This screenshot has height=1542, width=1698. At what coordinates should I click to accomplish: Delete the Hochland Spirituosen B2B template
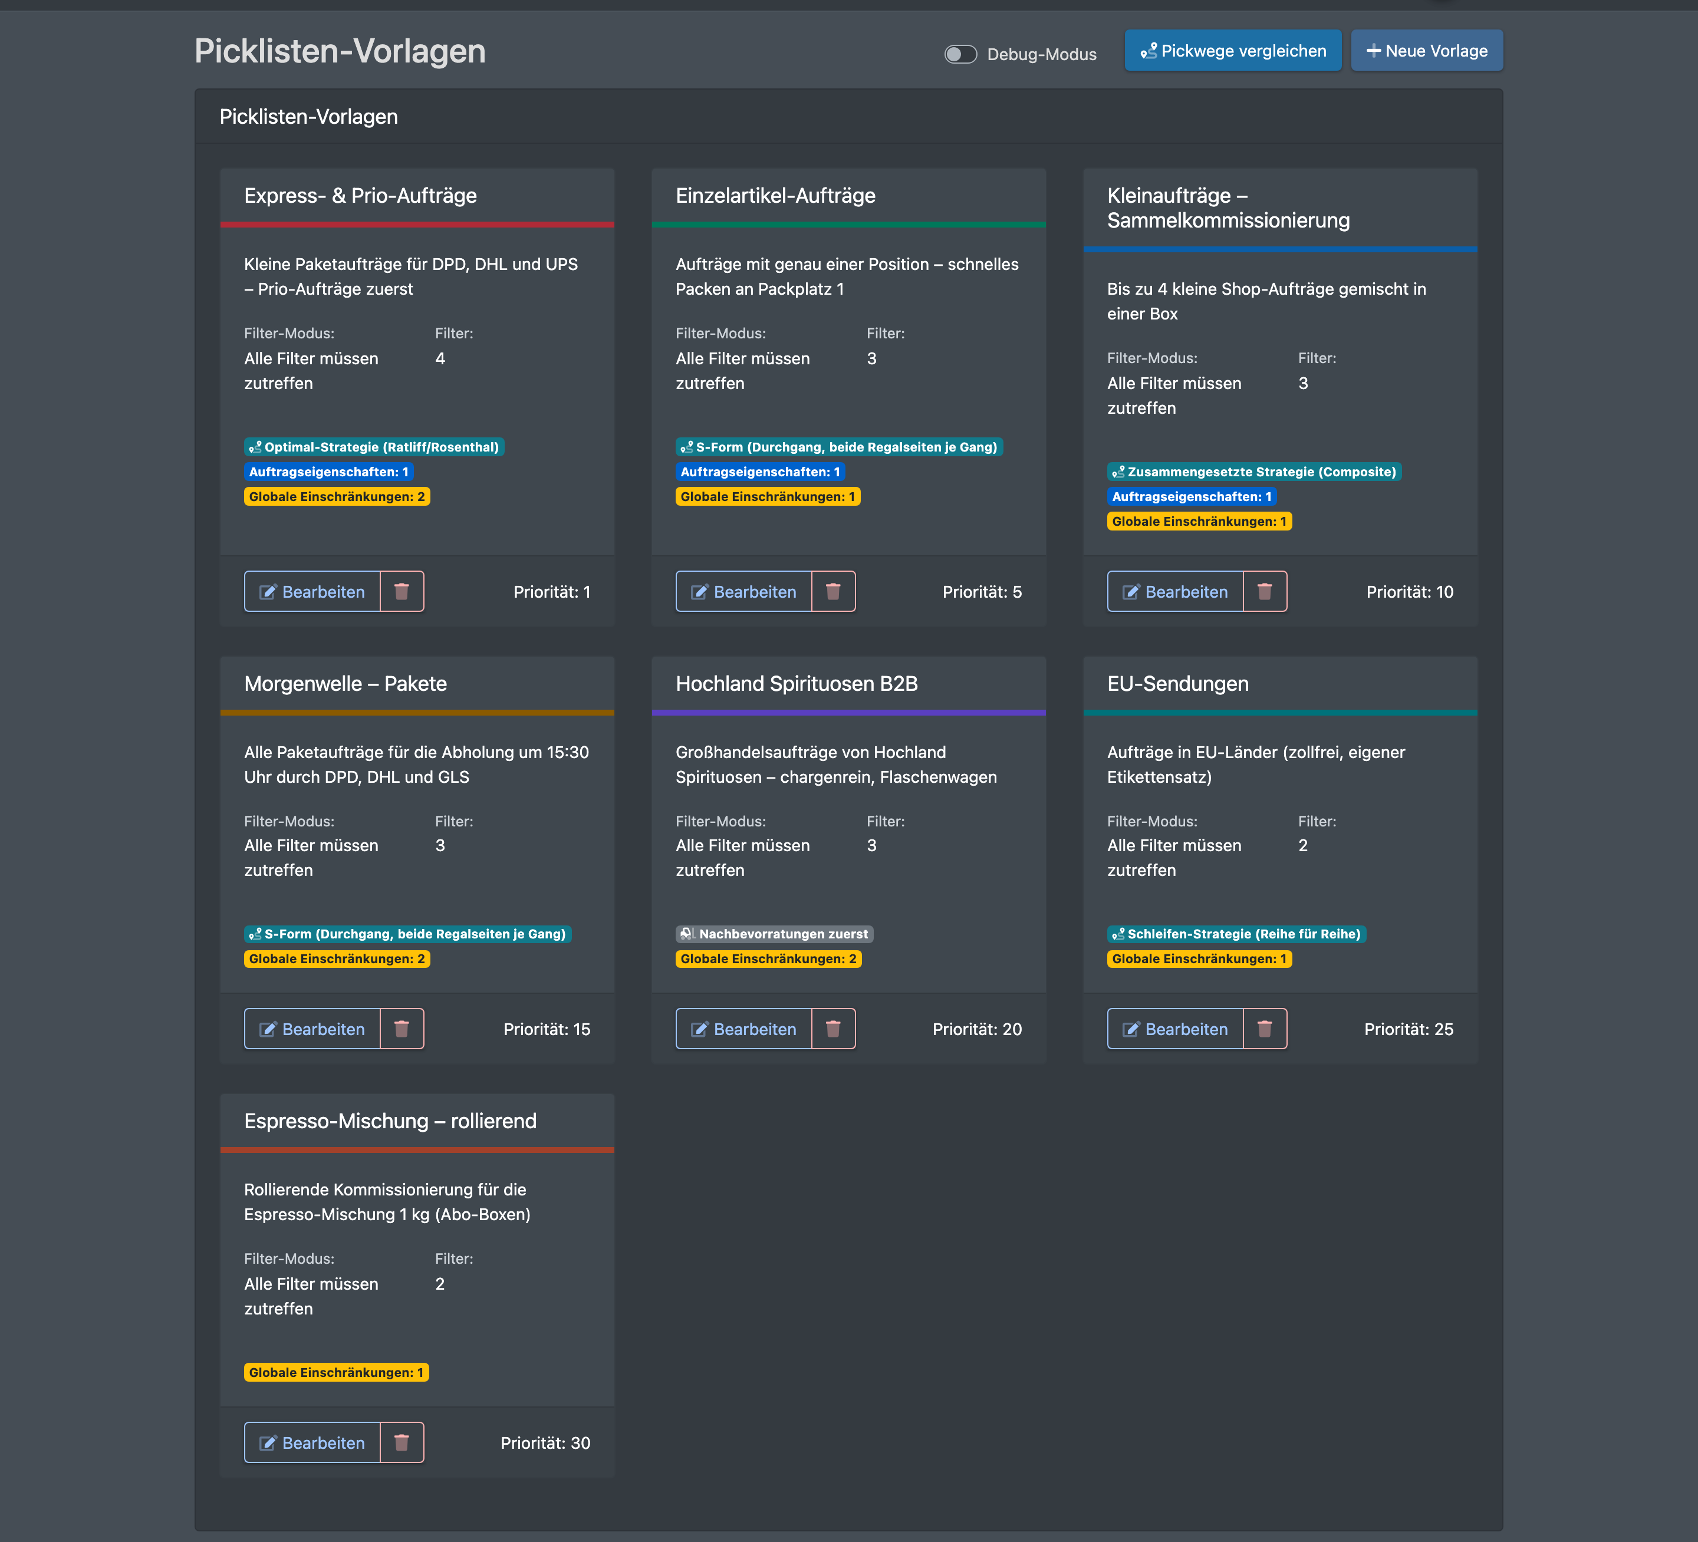833,1028
